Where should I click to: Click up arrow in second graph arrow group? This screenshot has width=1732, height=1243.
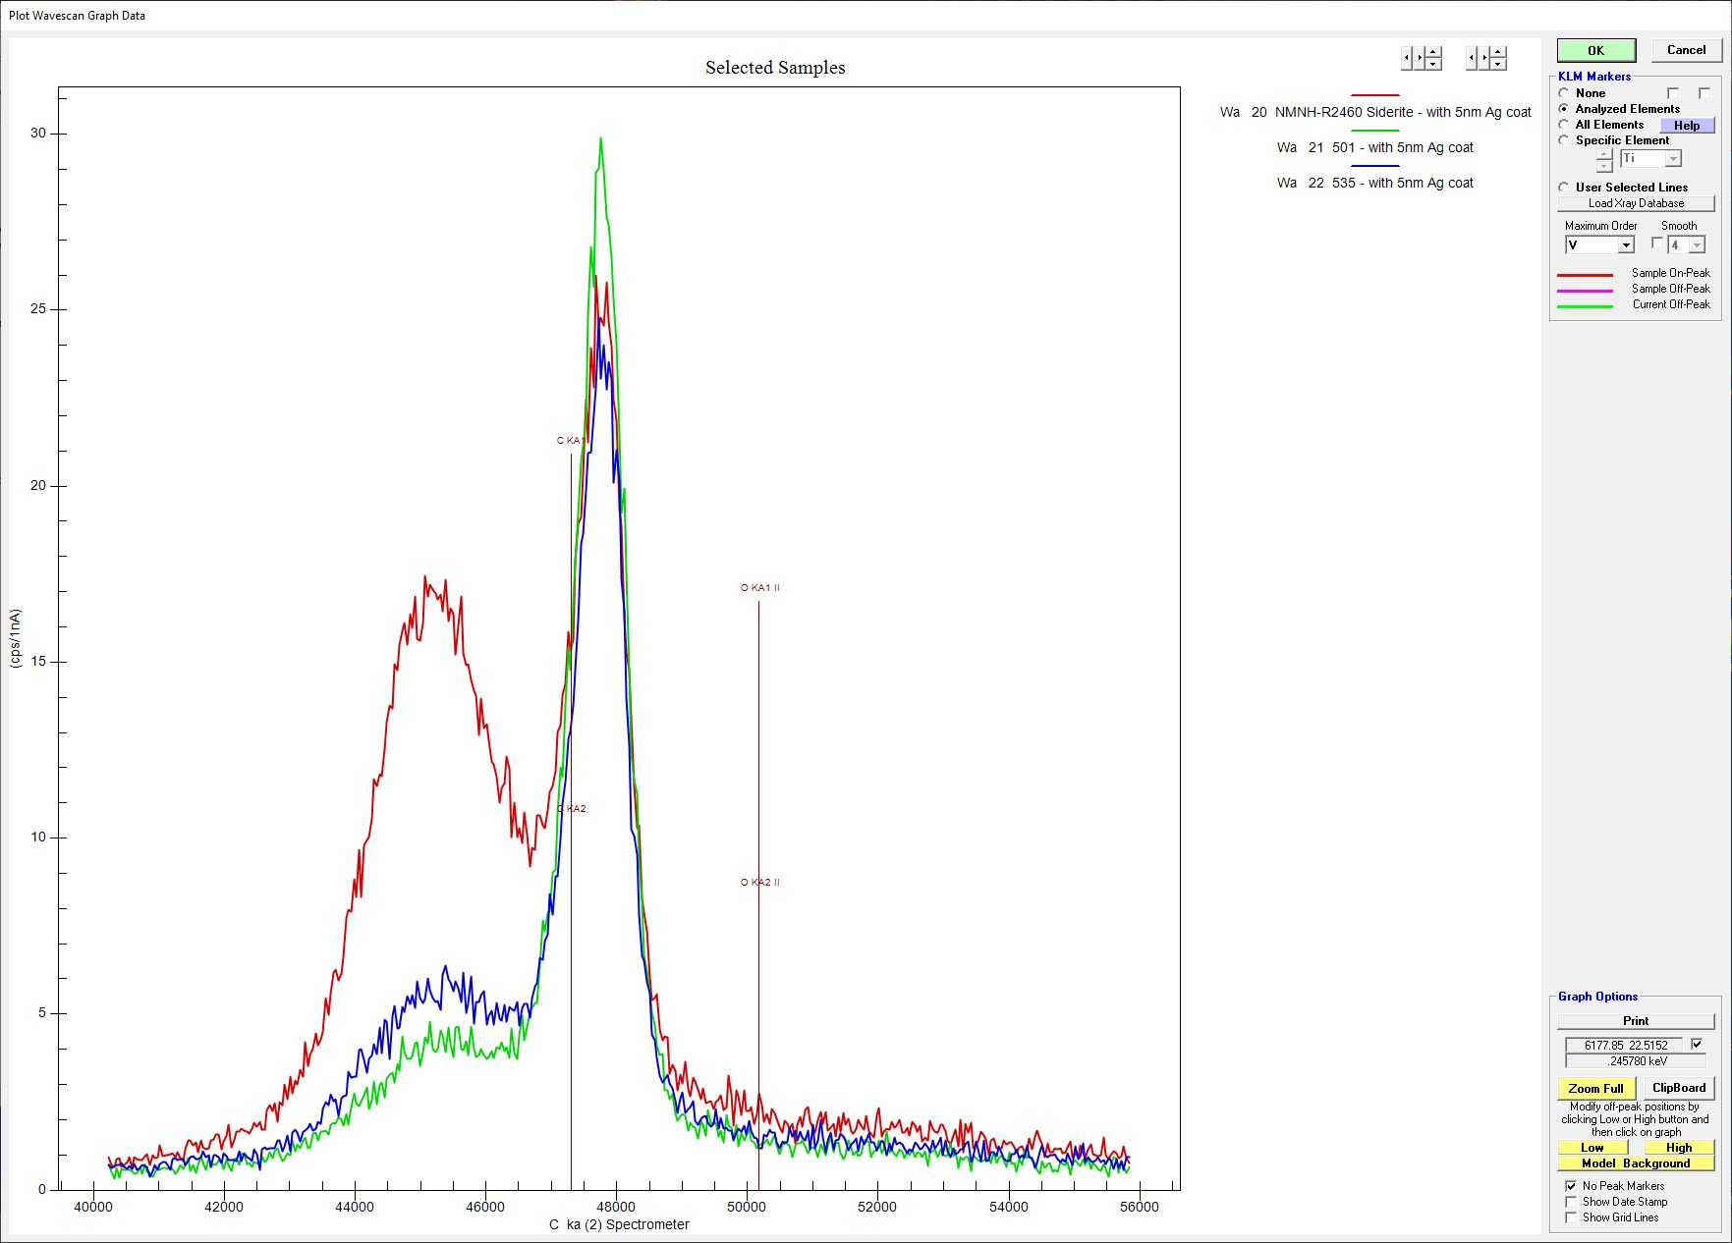(x=1498, y=52)
